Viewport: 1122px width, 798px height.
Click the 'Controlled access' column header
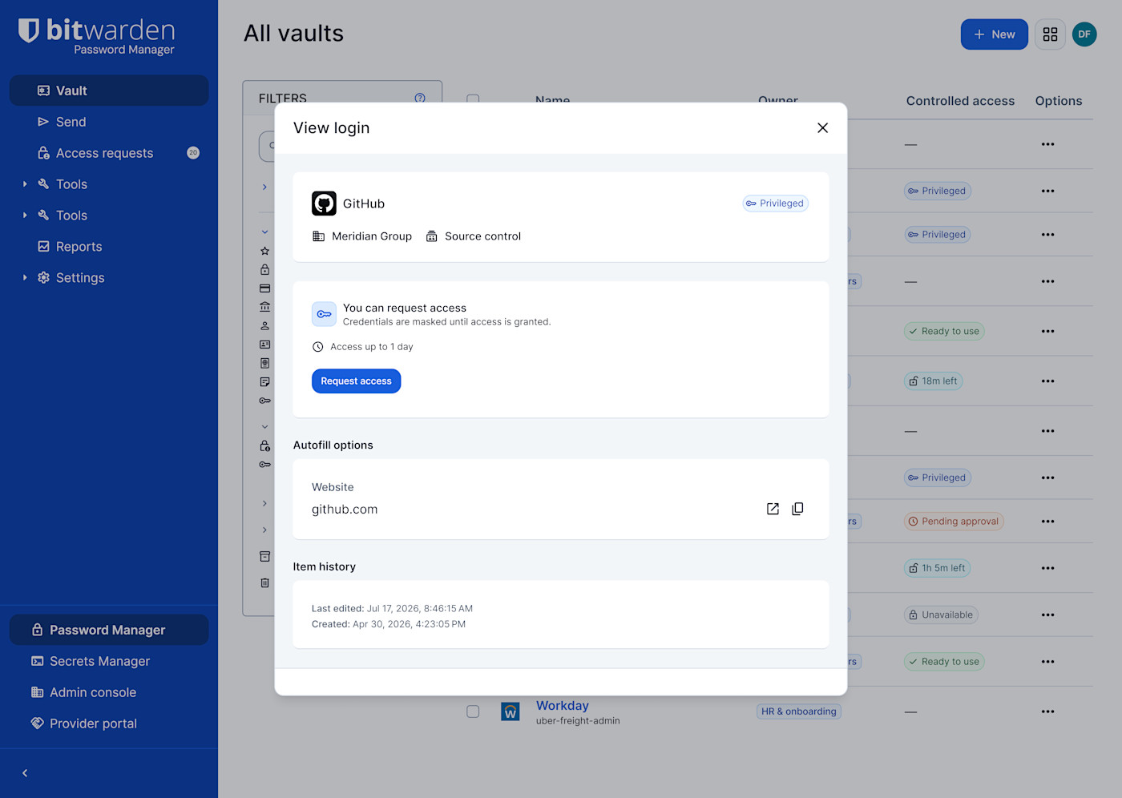pos(960,101)
